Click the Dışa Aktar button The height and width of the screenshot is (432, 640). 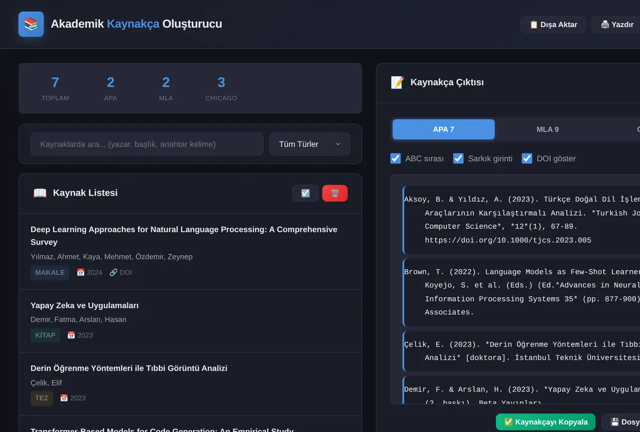click(x=553, y=25)
